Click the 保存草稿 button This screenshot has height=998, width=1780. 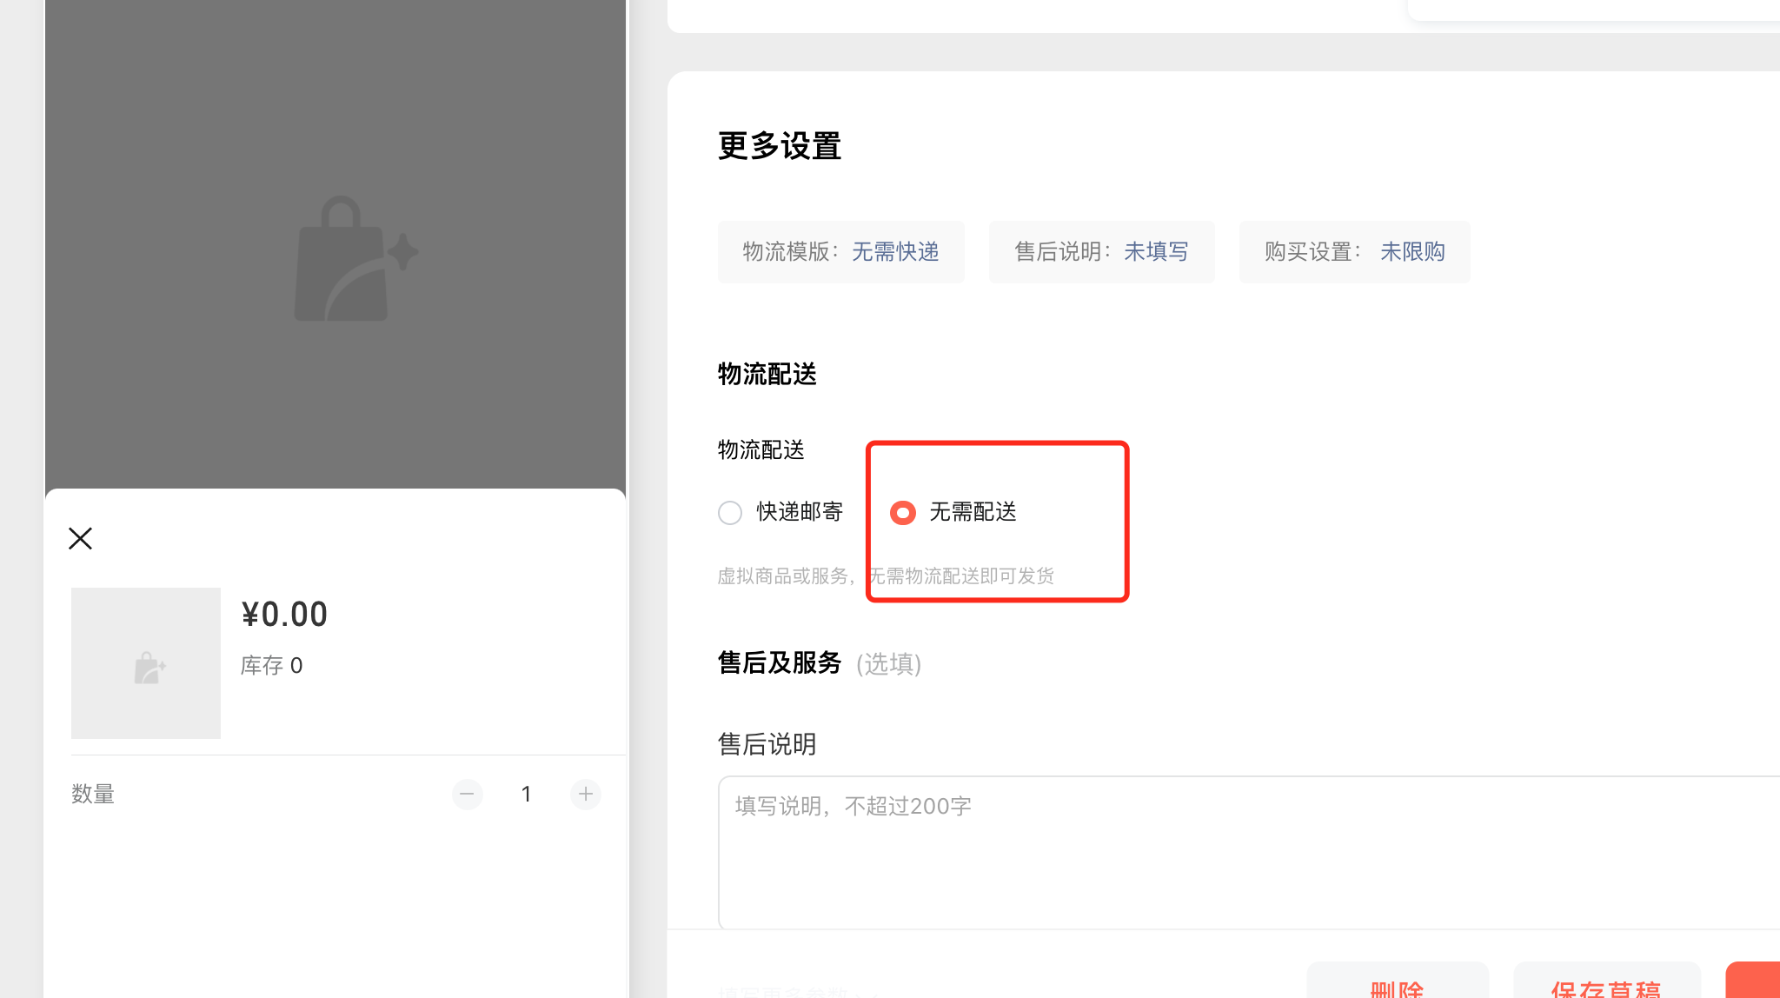pyautogui.click(x=1606, y=986)
